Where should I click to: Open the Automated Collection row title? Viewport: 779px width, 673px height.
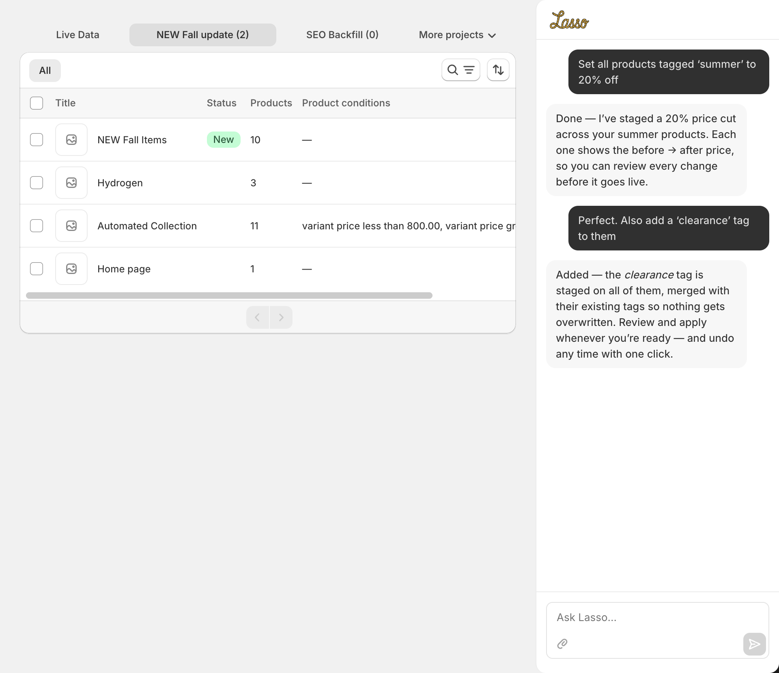(147, 226)
